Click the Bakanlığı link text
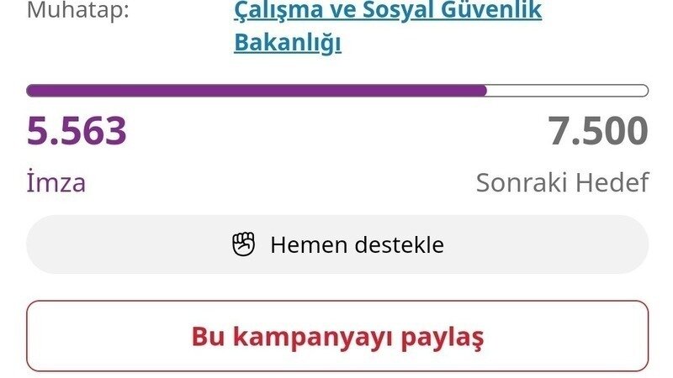This screenshot has width=673, height=378. 288,42
